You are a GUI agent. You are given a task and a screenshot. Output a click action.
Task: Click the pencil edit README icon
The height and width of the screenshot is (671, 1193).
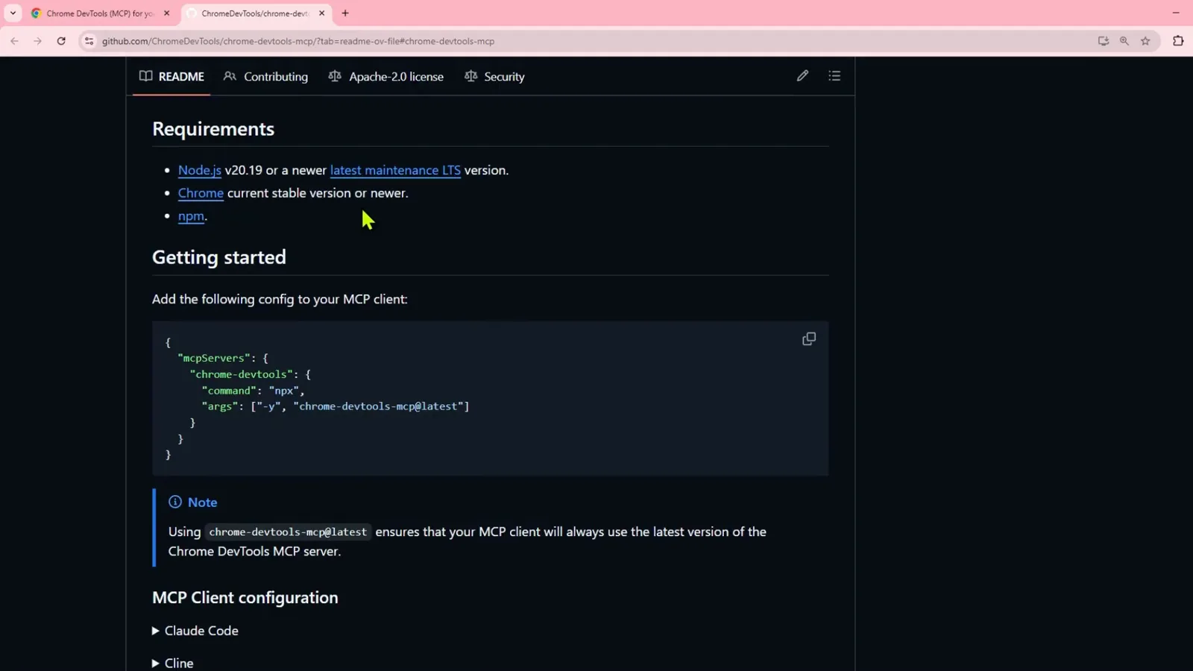[x=802, y=76]
